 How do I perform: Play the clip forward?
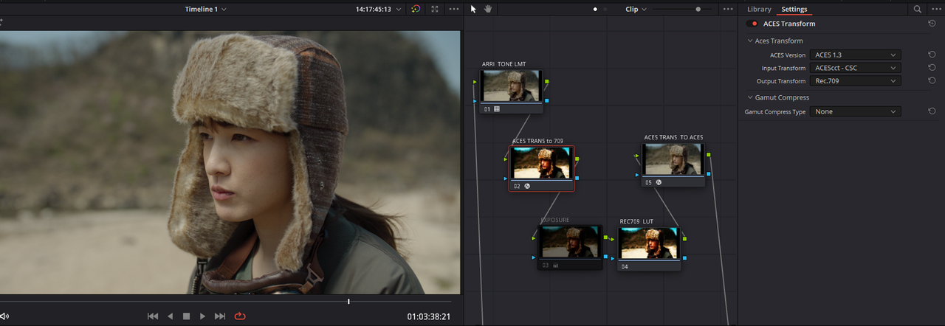click(203, 316)
